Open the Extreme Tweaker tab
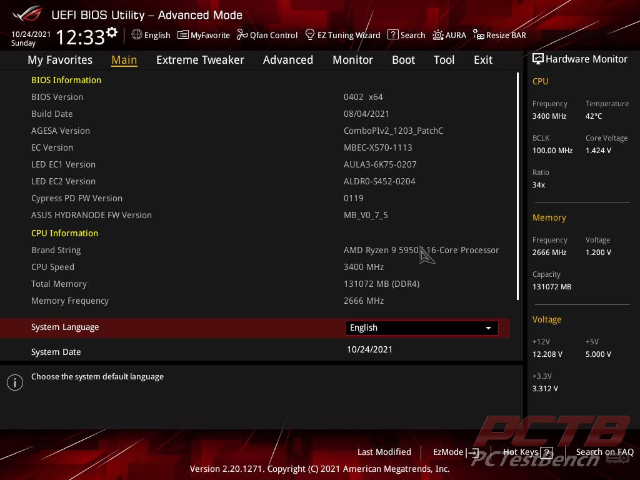 coord(200,60)
